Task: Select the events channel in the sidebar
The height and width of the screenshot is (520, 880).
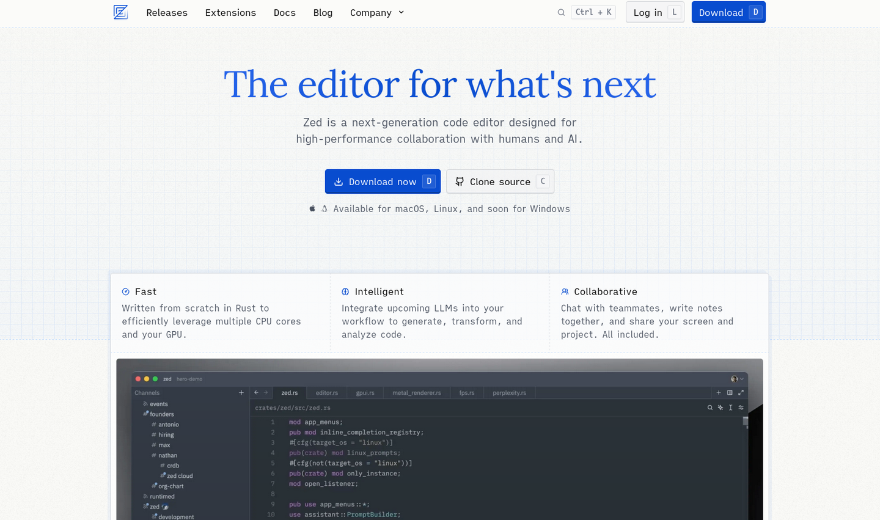Action: click(x=158, y=404)
